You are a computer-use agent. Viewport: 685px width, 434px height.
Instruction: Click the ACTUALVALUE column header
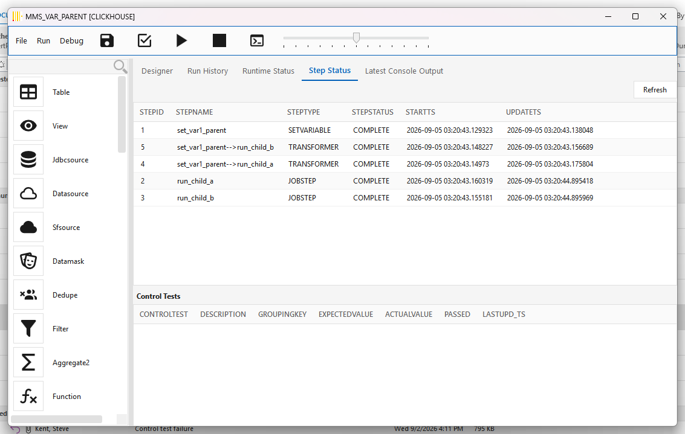point(409,314)
